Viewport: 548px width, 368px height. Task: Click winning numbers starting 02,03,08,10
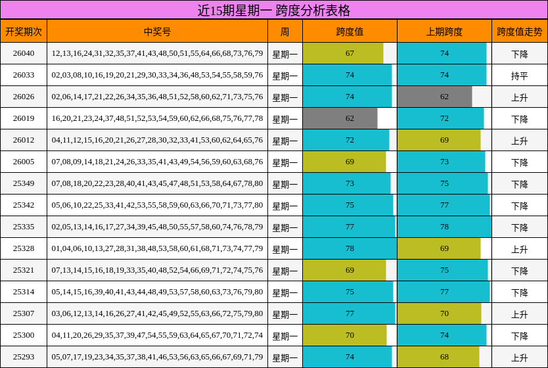[157, 75]
